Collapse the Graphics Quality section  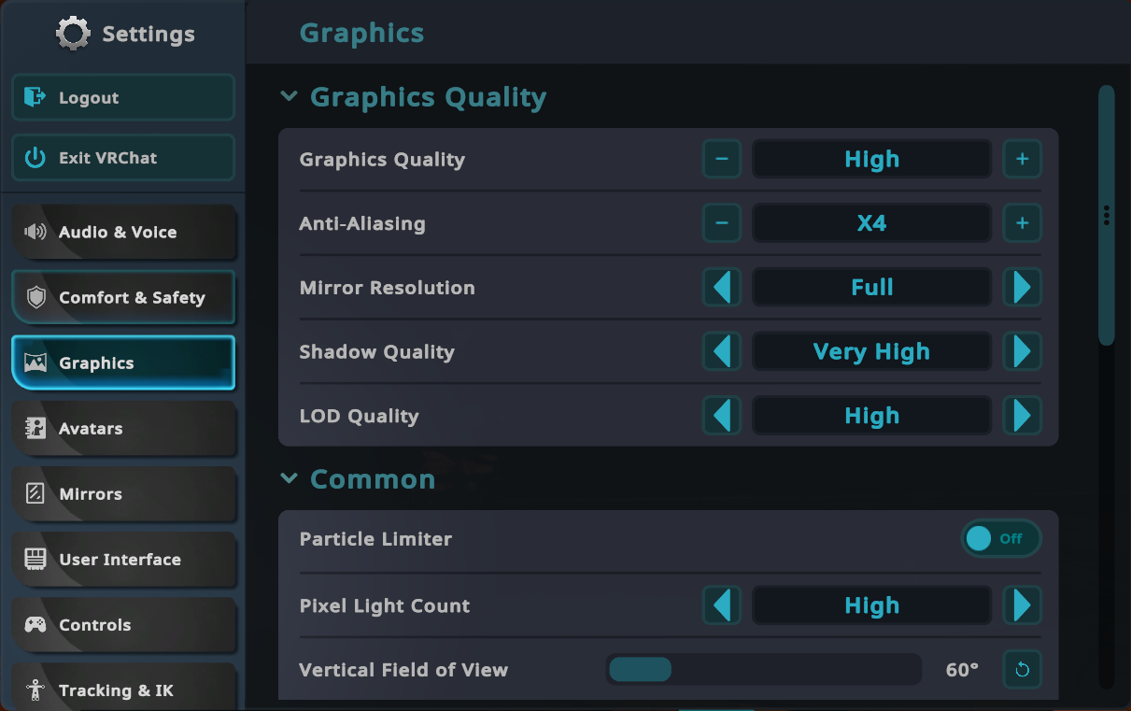(x=290, y=96)
